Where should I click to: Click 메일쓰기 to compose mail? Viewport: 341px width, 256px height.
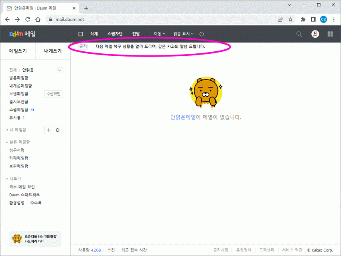(x=18, y=51)
